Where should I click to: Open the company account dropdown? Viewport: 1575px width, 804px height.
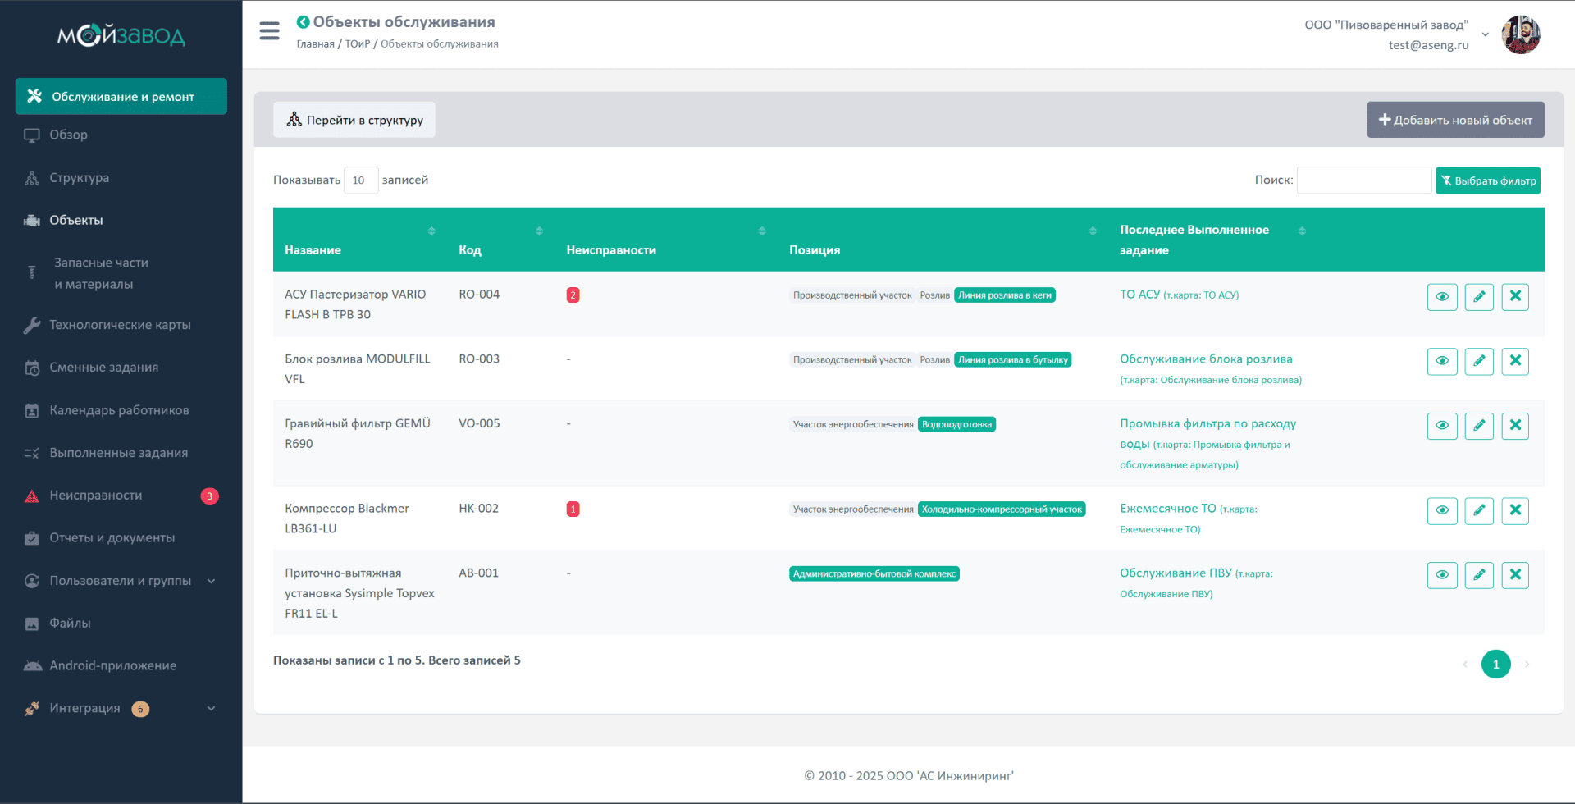(x=1485, y=34)
